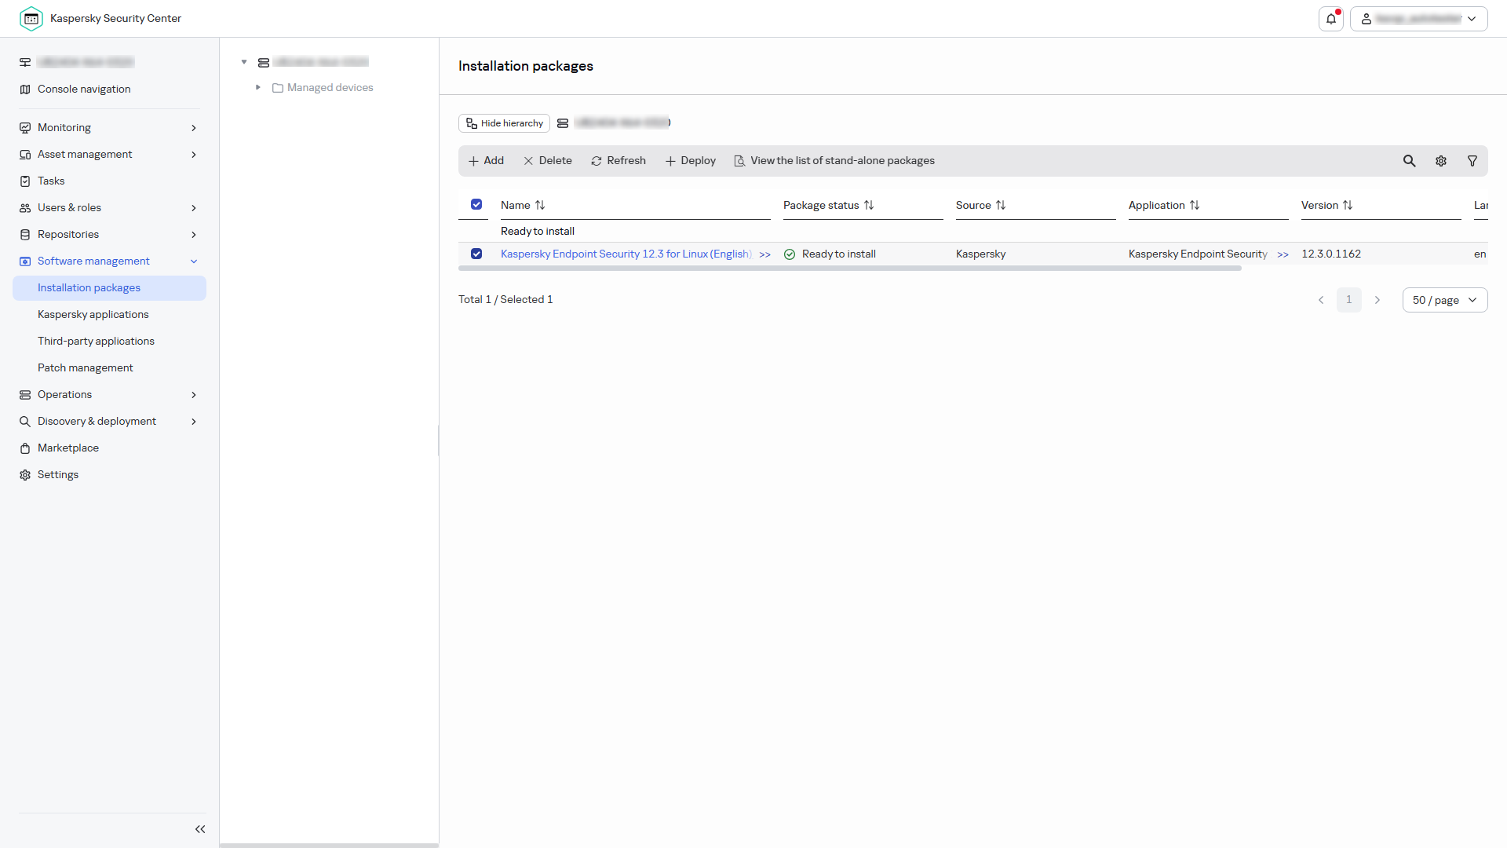
Task: View the list of stand-alone packages
Action: point(834,161)
